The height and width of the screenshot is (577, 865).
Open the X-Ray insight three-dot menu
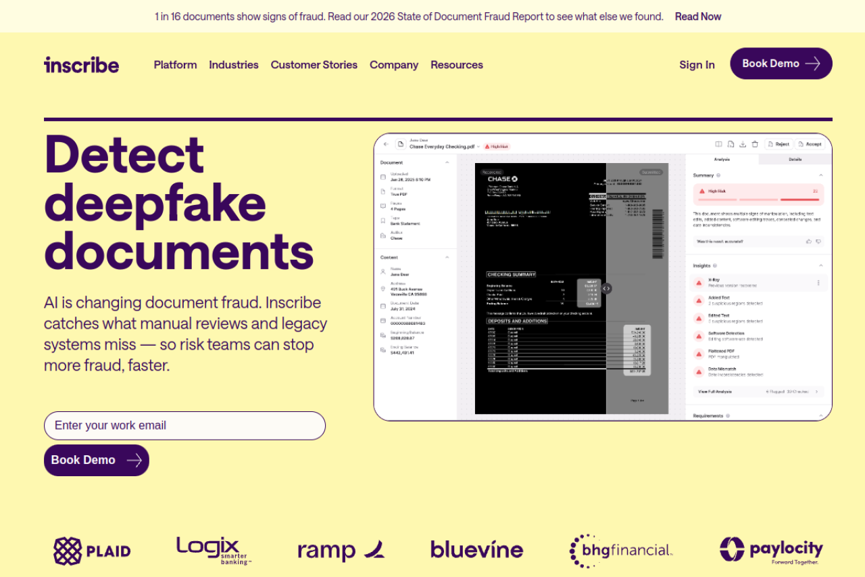818,283
